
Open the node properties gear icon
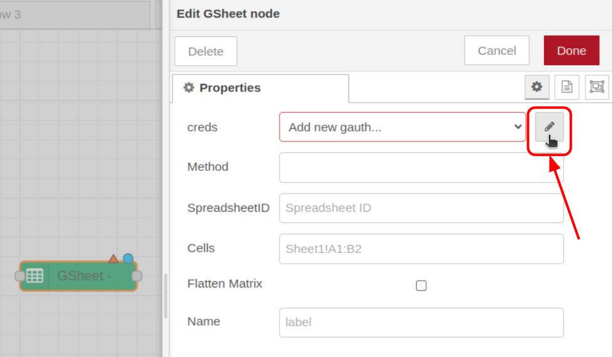point(537,86)
